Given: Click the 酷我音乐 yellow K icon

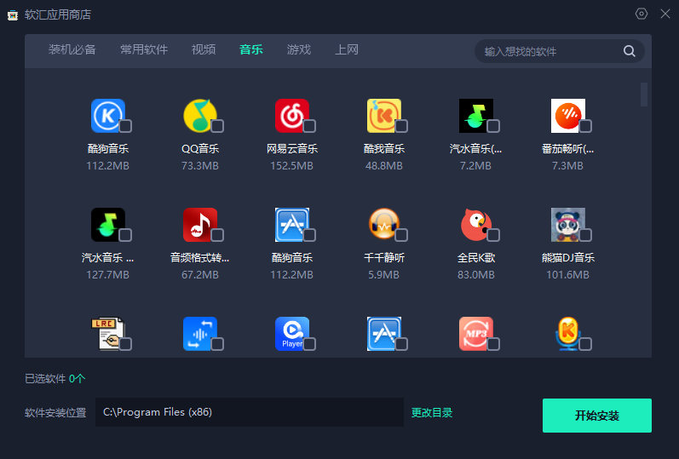Looking at the screenshot, I should coord(383,116).
